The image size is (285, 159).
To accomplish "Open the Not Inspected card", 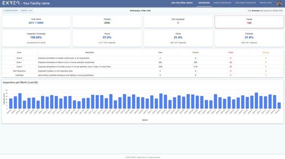I will (178, 22).
